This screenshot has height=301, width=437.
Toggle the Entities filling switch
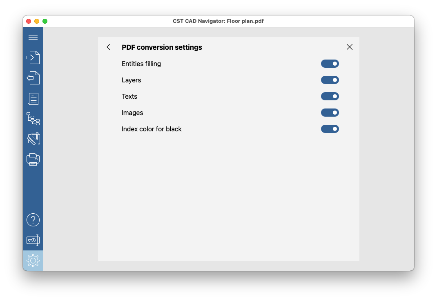[x=330, y=64]
